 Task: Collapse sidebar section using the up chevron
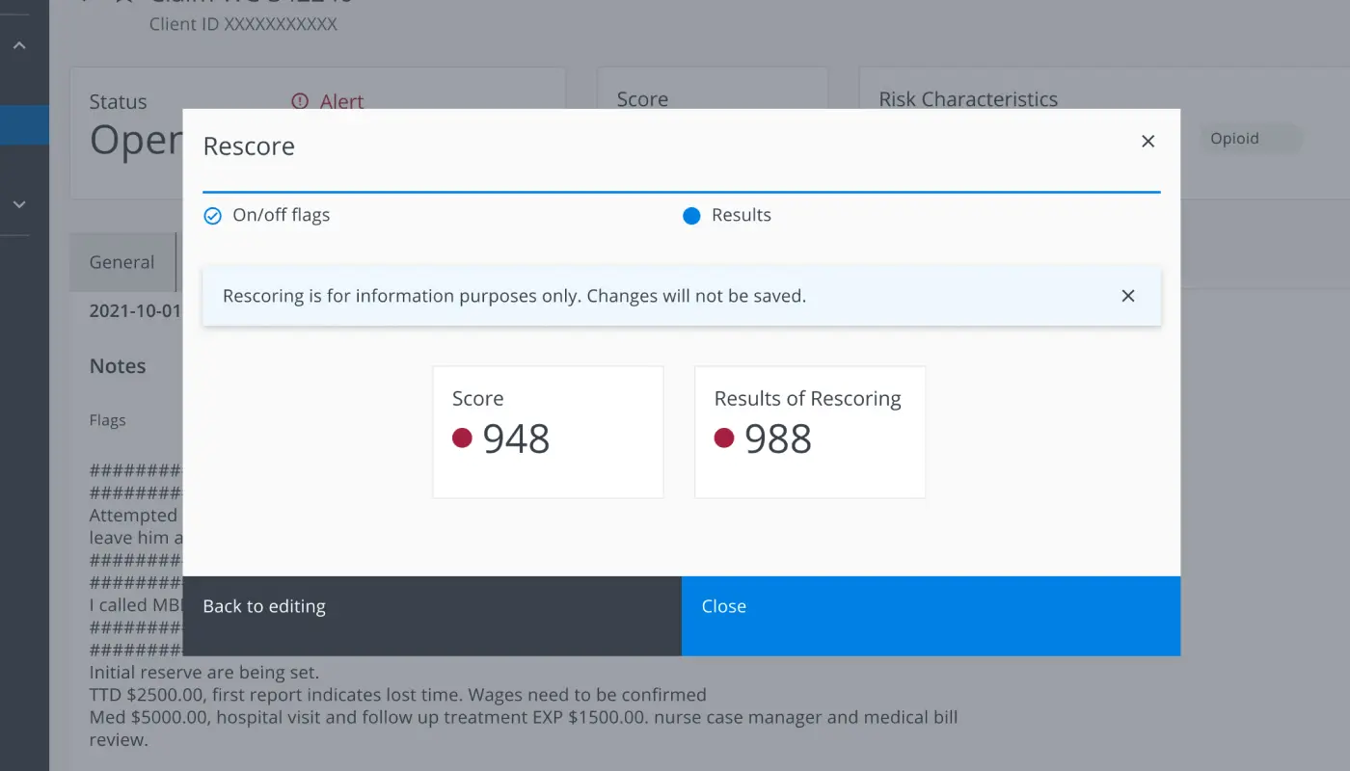[19, 45]
